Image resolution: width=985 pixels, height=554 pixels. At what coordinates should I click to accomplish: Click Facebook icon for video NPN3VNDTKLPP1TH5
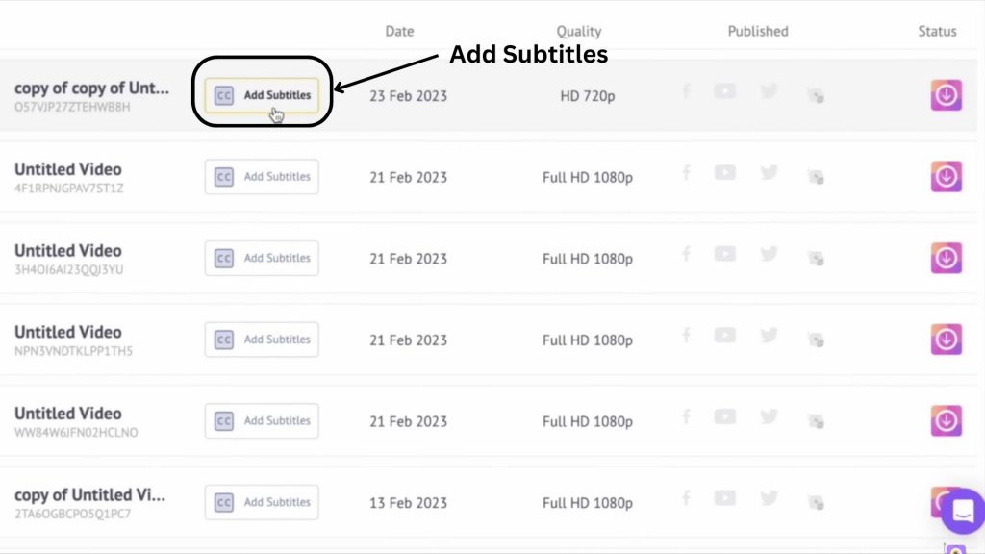pyautogui.click(x=686, y=336)
